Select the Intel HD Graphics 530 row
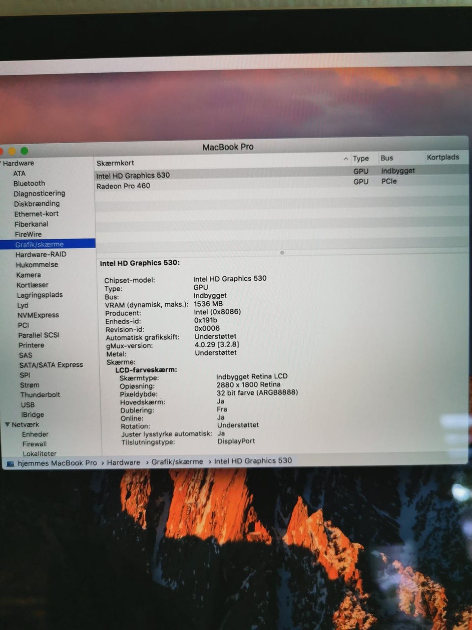Viewport: 472px width, 630px height. 133,176
